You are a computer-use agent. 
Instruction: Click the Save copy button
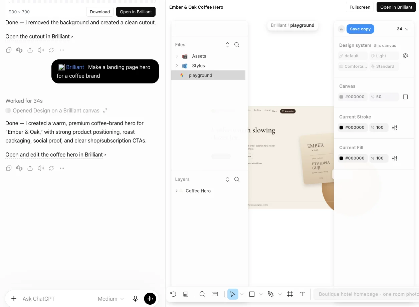coord(360,29)
